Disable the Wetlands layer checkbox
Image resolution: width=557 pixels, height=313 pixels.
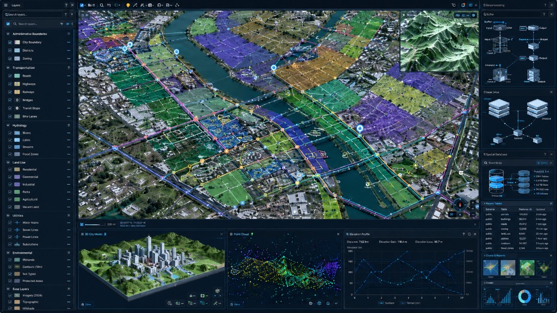[x=10, y=260]
